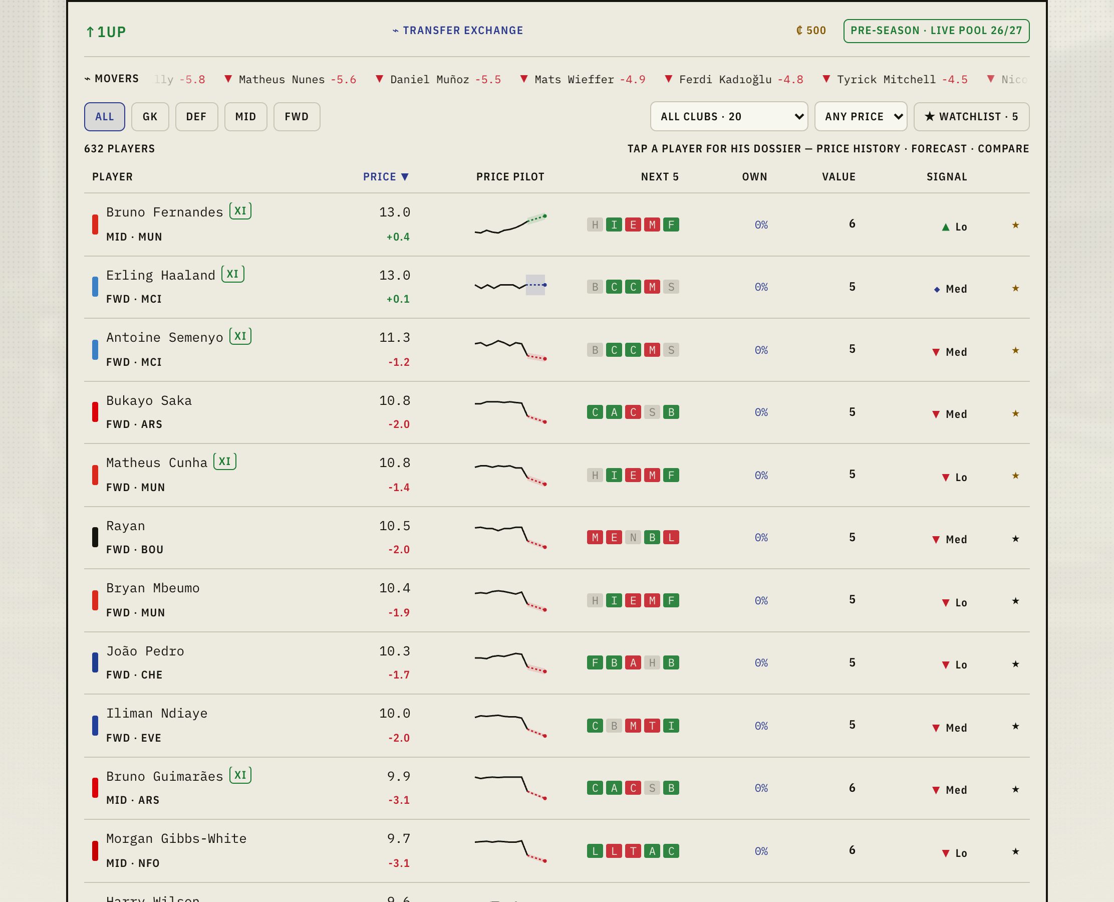Filter players by FWD

click(297, 116)
